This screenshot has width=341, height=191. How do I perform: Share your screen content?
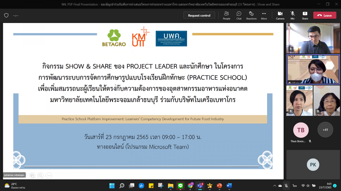(305, 15)
